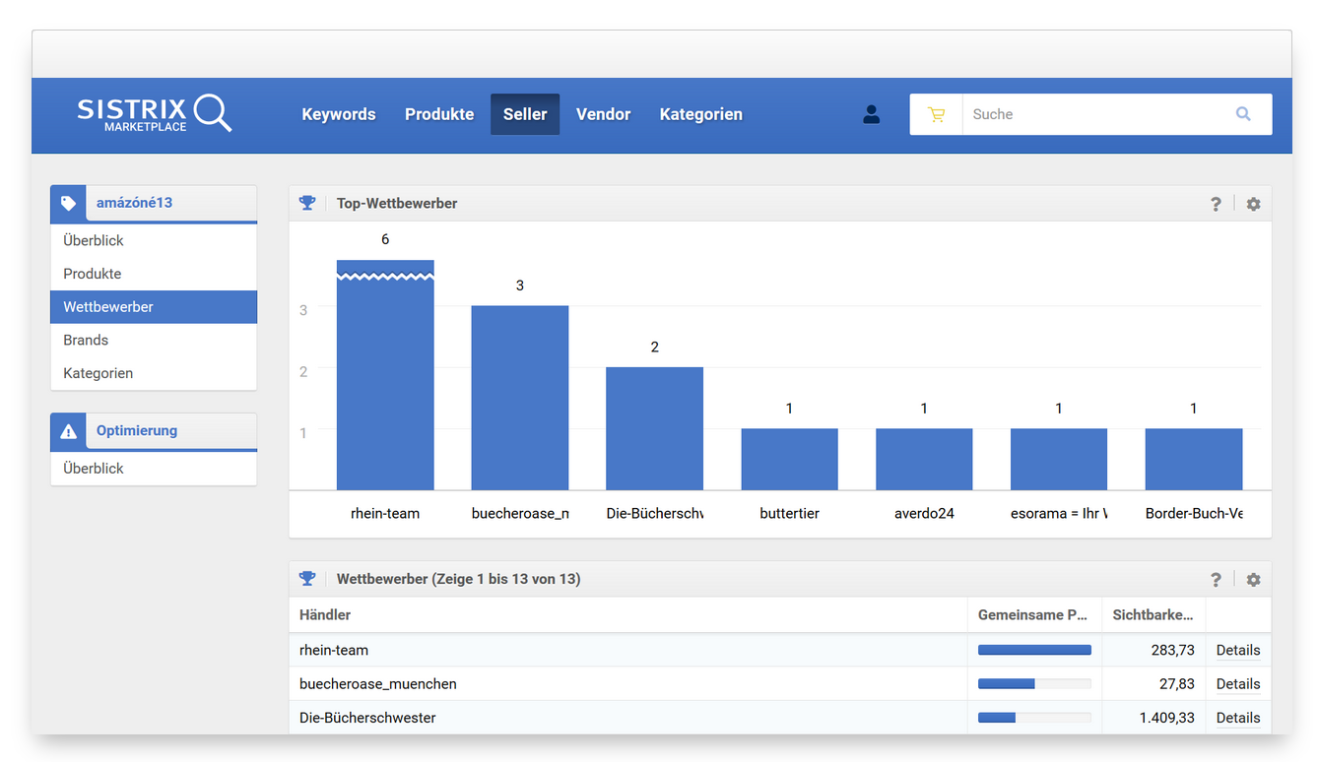This screenshot has width=1318, height=762.
Task: Go to Kategorien in top navigation
Action: pos(700,114)
